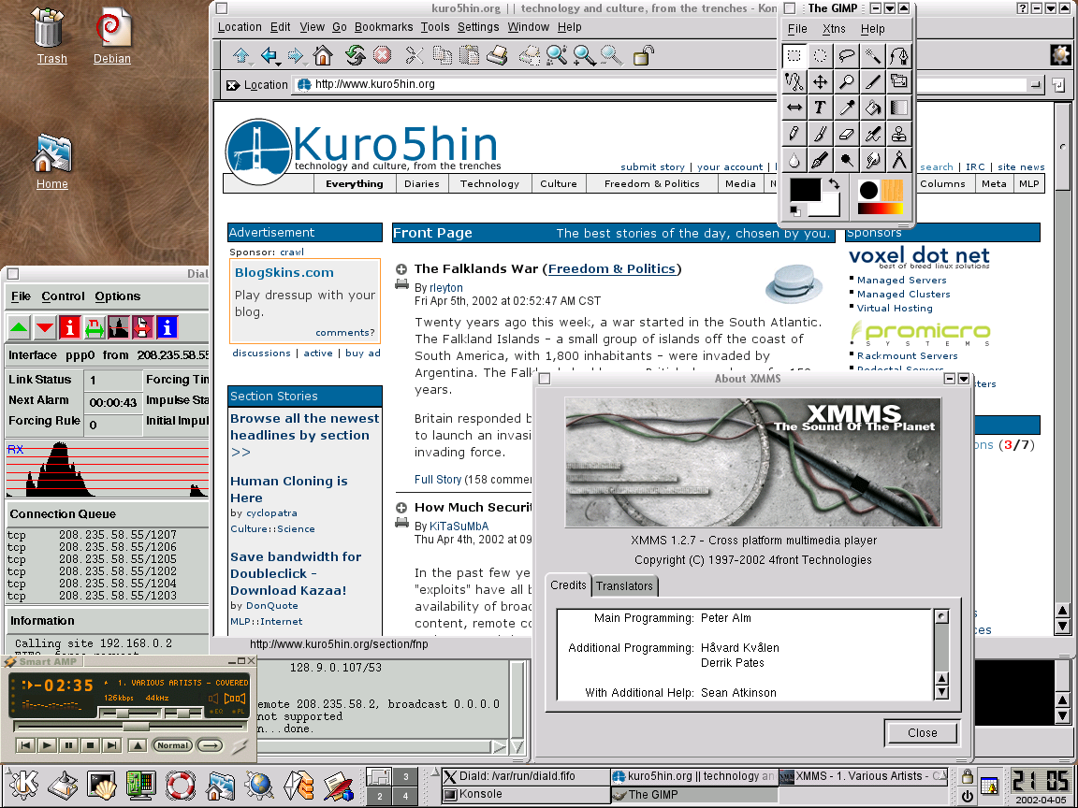This screenshot has width=1078, height=808.
Task: Select the Blur/Convolve water drop tool
Action: tap(794, 160)
